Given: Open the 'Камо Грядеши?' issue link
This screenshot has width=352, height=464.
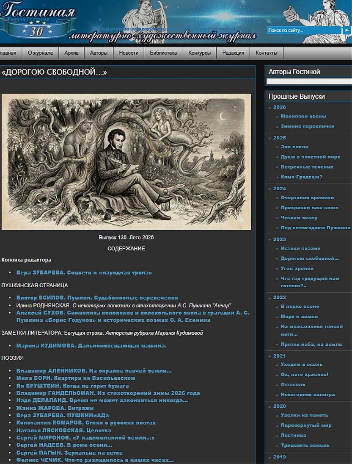Looking at the screenshot, I should [302, 177].
